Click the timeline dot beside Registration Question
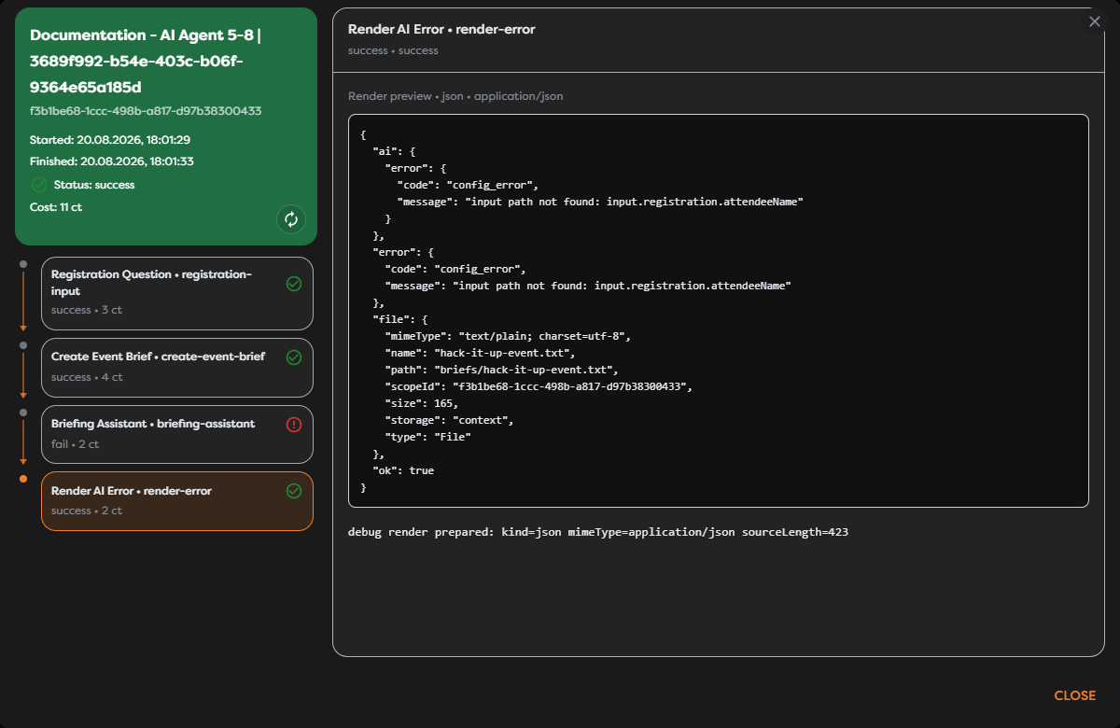The image size is (1120, 728). (23, 265)
